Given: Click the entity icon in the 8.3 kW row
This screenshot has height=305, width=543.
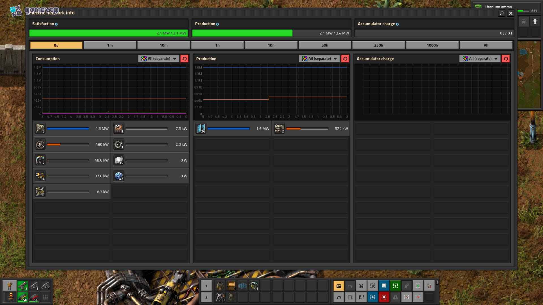Looking at the screenshot, I should [x=40, y=192].
